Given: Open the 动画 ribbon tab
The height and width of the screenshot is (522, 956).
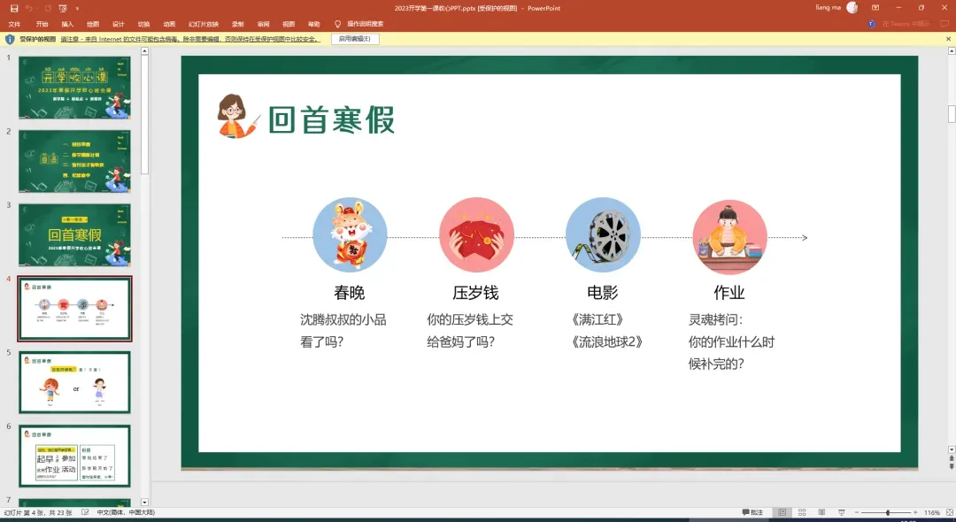Looking at the screenshot, I should (169, 25).
